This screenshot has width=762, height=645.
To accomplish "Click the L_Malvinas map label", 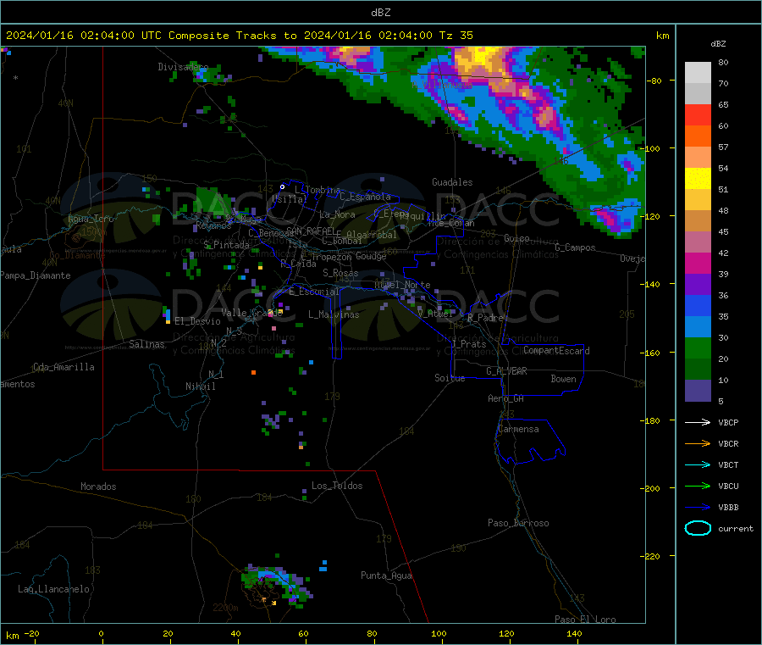I will pos(334,314).
